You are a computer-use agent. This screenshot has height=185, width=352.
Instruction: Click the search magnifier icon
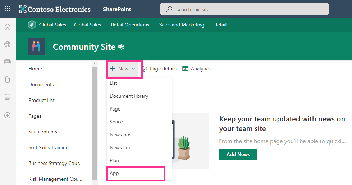coord(169,9)
